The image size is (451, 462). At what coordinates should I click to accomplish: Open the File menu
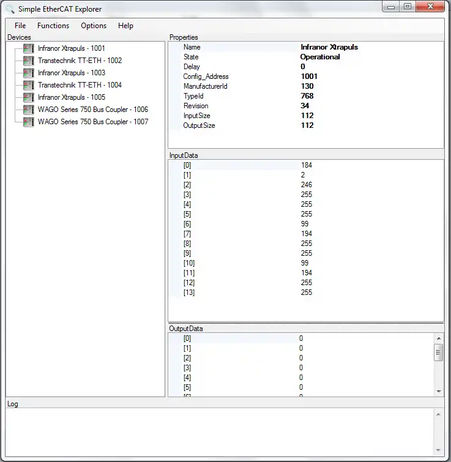point(20,26)
